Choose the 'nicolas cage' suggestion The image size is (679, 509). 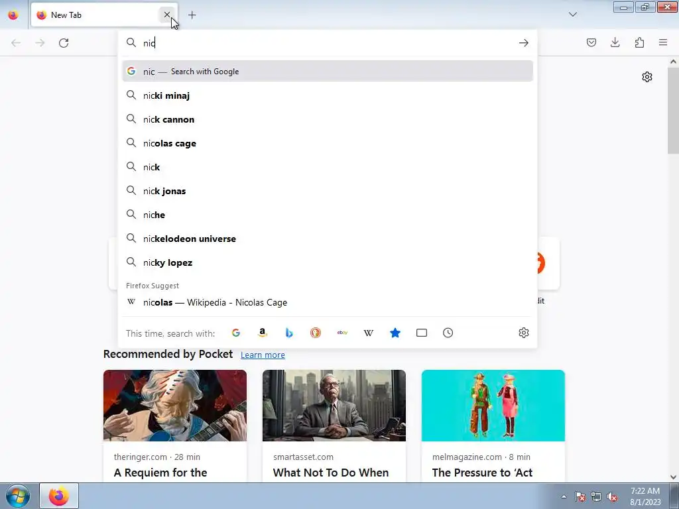click(x=328, y=143)
